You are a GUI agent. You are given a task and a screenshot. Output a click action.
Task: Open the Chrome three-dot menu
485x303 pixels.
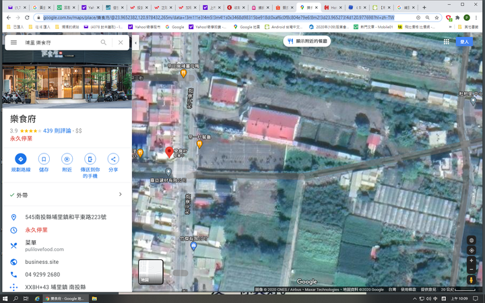[477, 18]
